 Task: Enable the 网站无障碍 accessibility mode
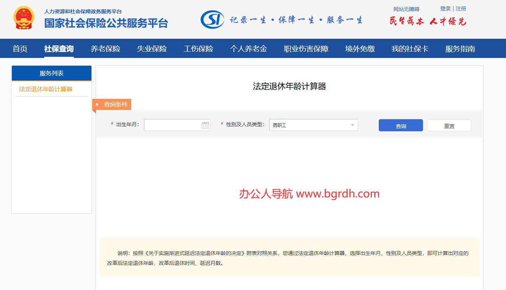(x=406, y=9)
